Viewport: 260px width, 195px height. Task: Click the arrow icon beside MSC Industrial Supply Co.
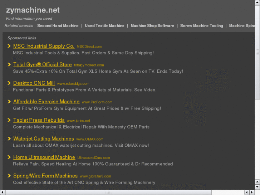(9, 46)
